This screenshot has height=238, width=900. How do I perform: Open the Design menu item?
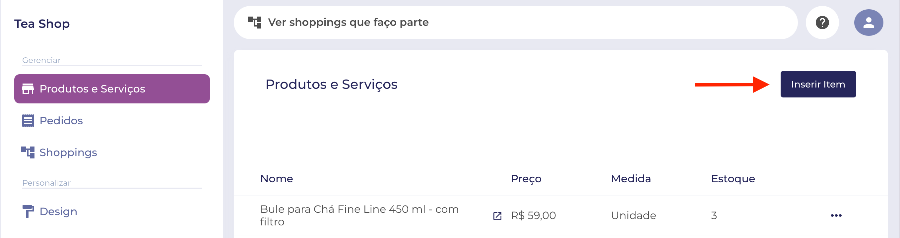click(58, 211)
